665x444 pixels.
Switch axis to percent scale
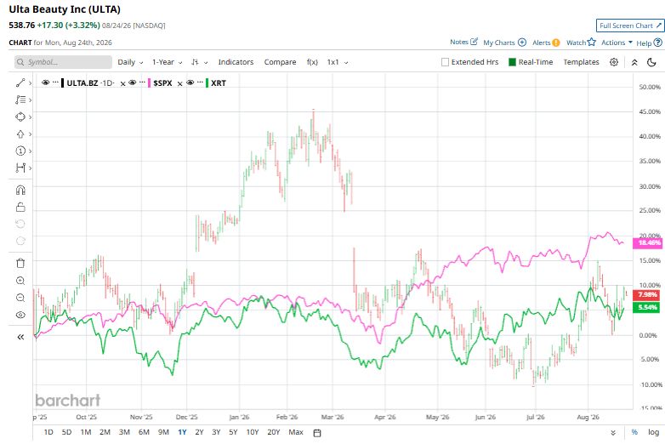pyautogui.click(x=634, y=432)
